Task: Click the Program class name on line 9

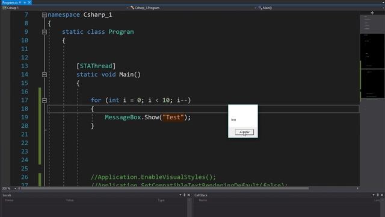Action: (121, 32)
